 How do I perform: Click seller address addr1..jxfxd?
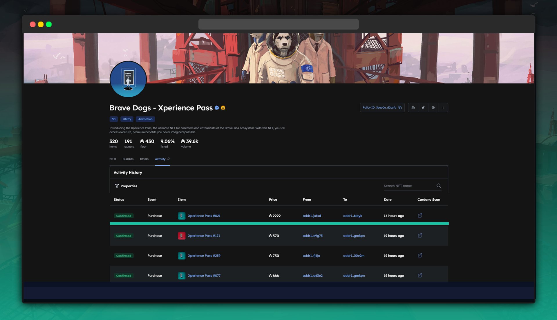pyautogui.click(x=312, y=216)
